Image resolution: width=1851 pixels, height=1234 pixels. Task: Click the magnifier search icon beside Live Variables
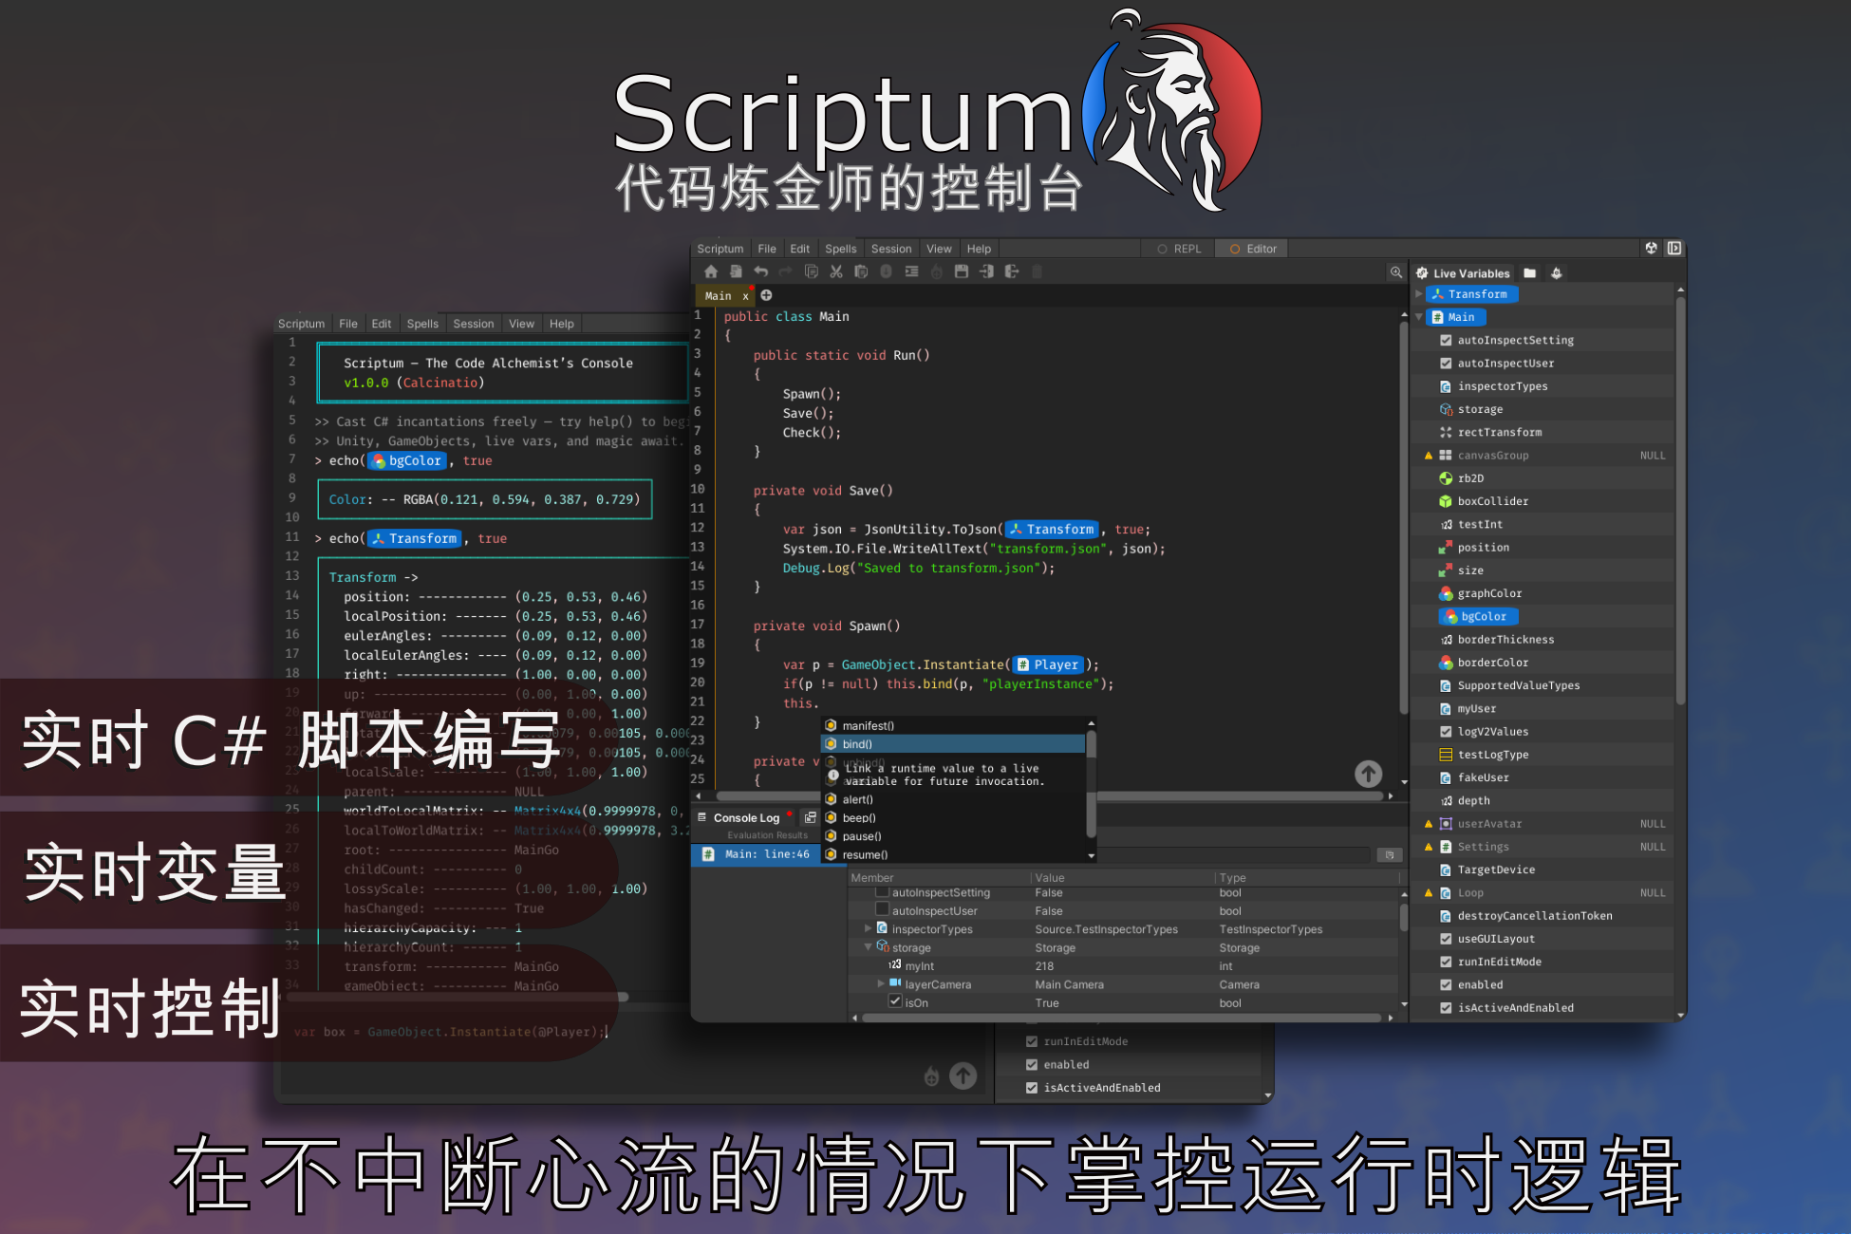(1395, 272)
